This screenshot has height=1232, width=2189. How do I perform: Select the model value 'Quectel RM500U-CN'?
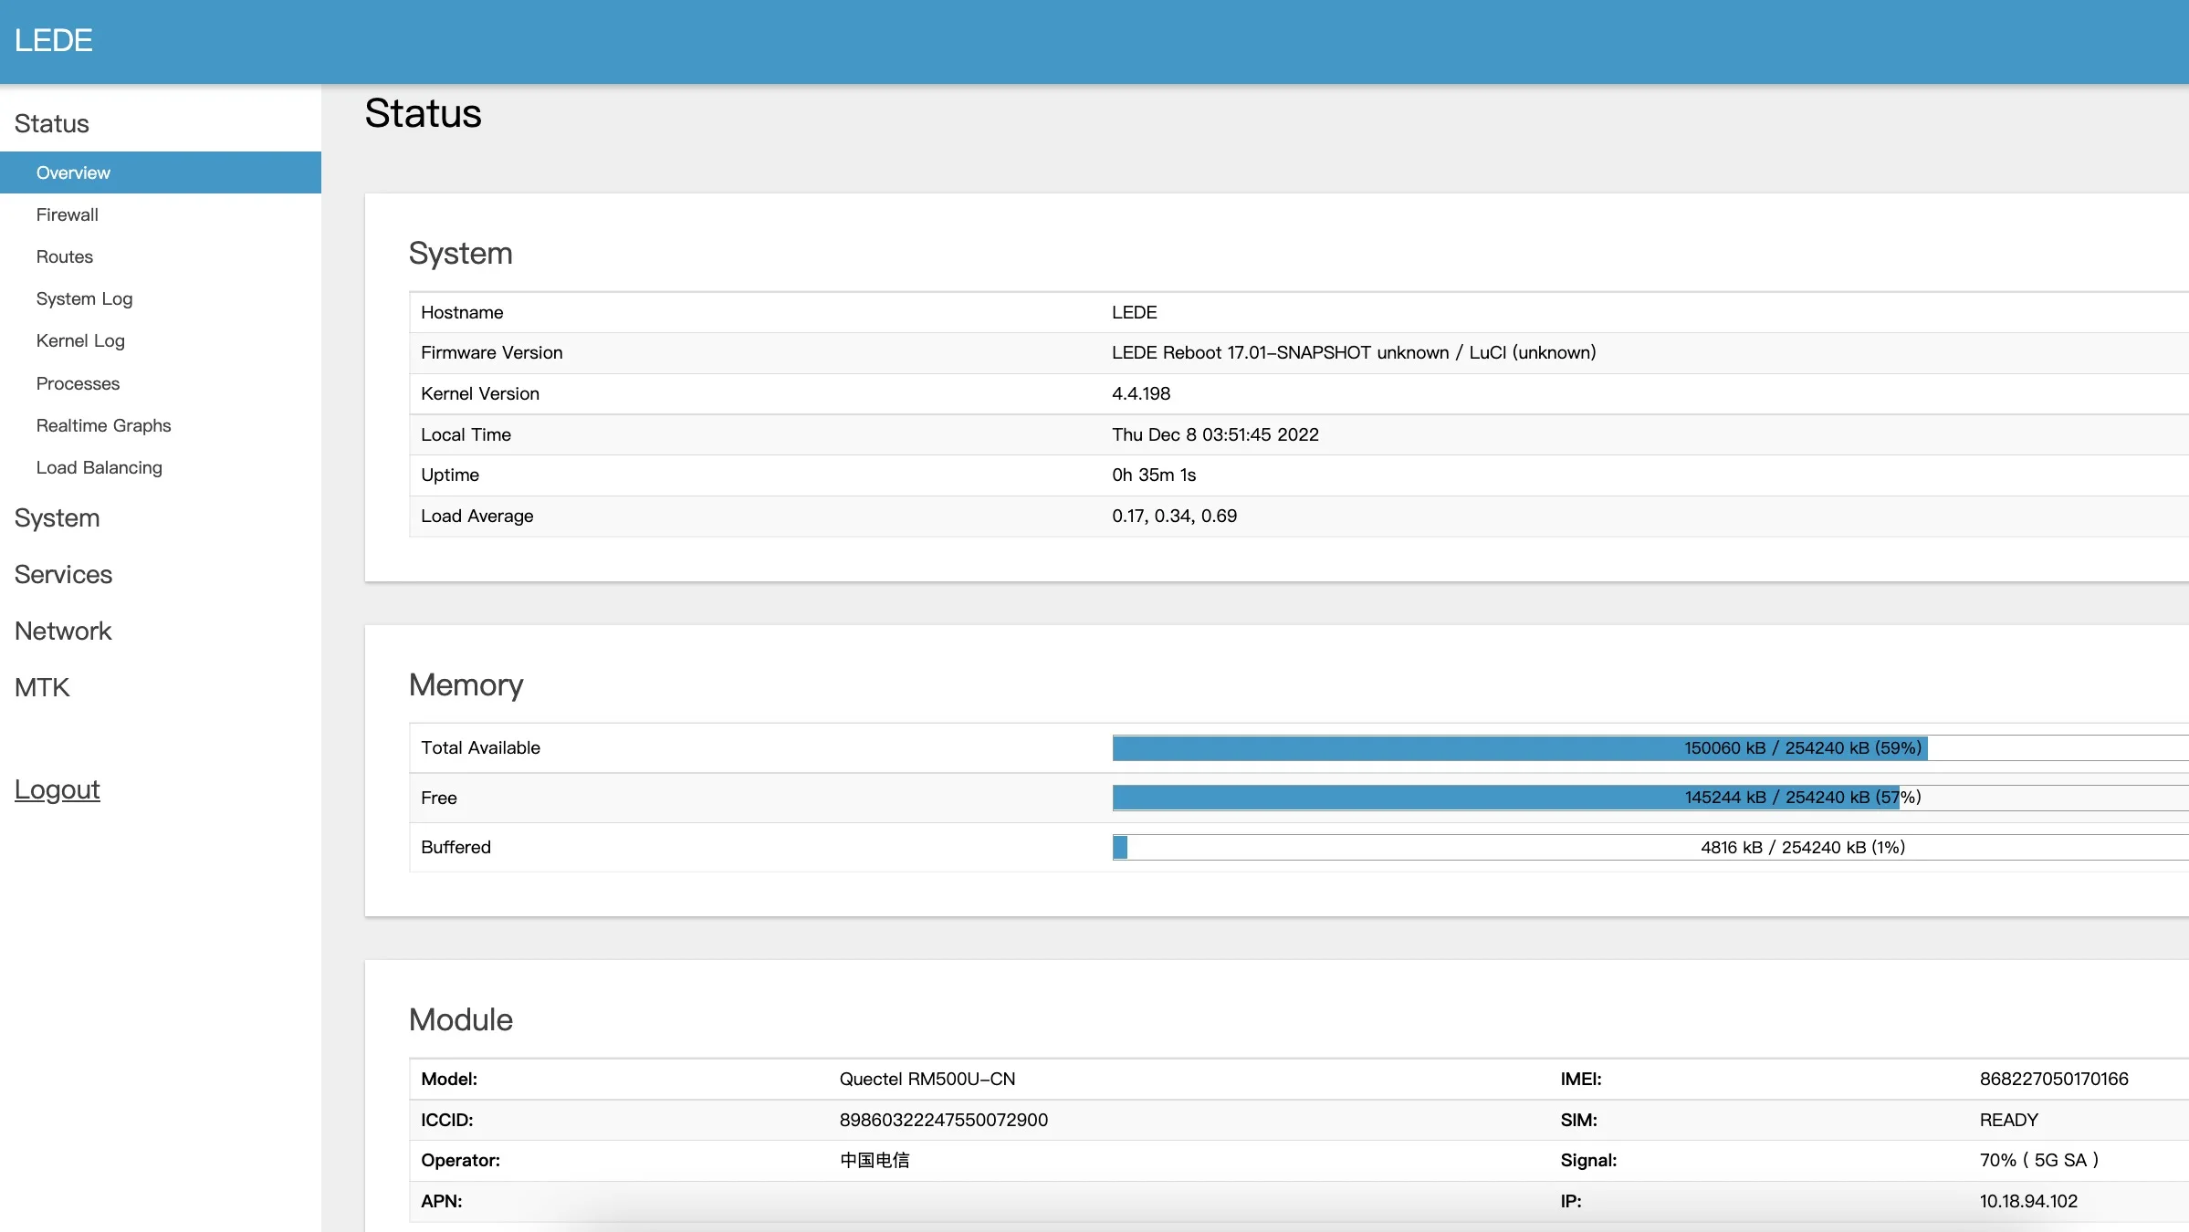927,1079
